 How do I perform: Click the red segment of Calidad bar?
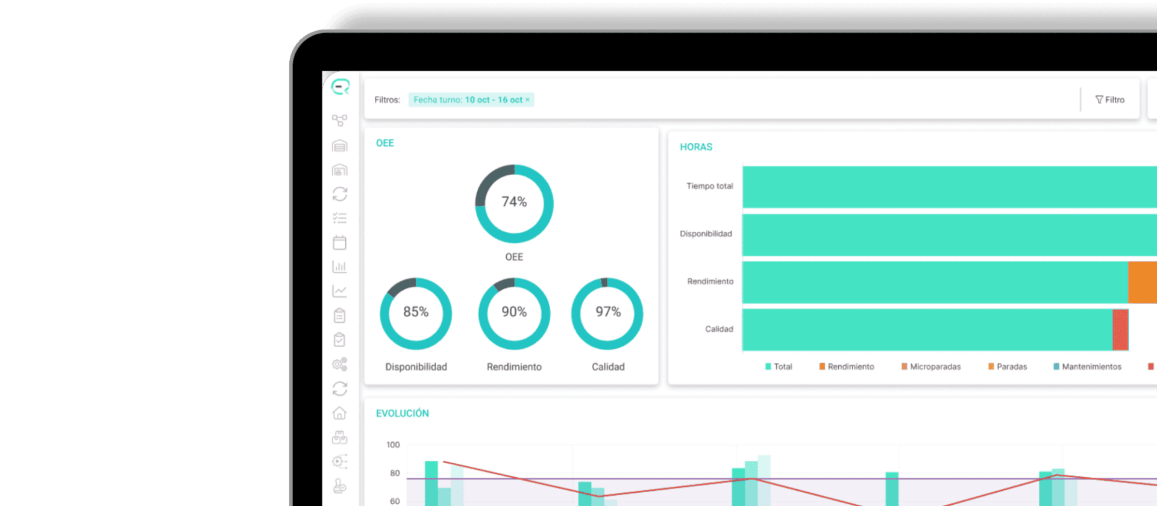click(1120, 330)
